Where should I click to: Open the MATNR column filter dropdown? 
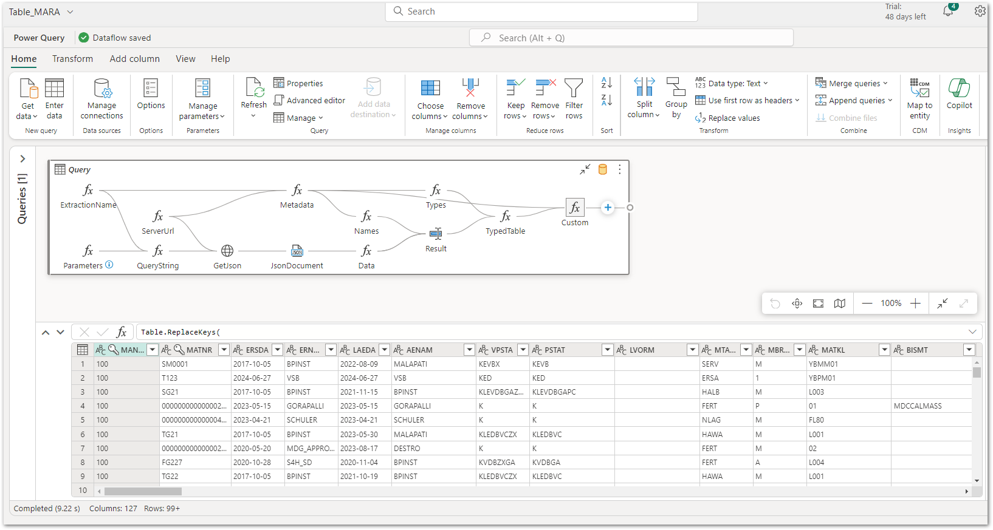pyautogui.click(x=224, y=350)
